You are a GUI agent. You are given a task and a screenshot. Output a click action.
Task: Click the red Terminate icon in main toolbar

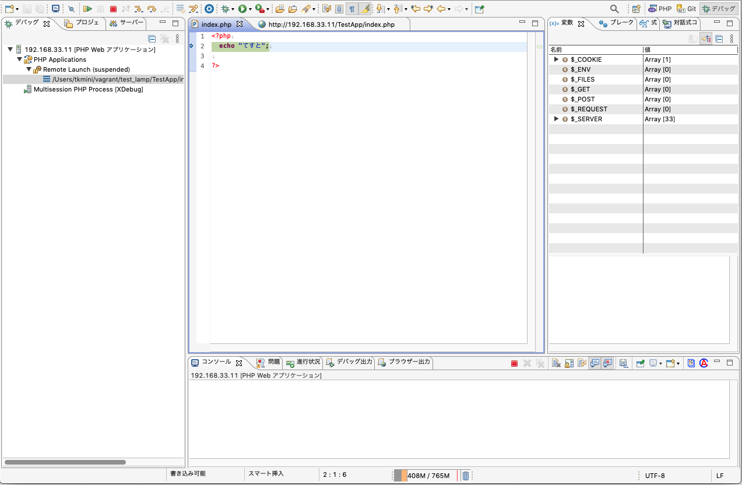113,9
